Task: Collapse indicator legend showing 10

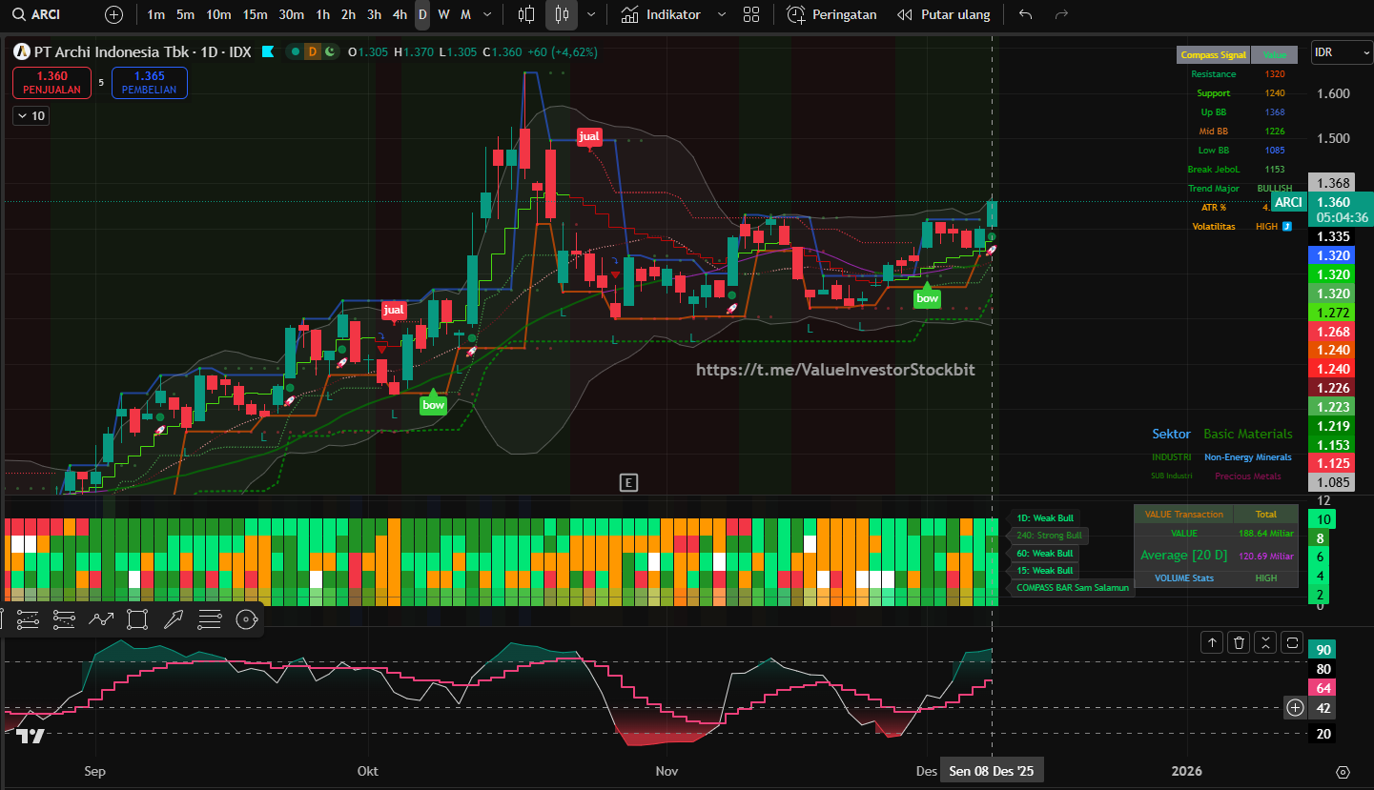Action: click(x=31, y=116)
